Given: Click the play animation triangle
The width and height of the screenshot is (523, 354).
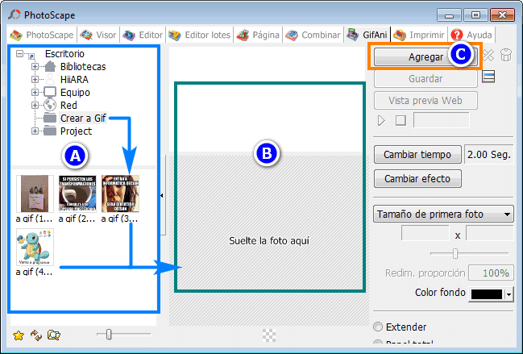Looking at the screenshot, I should point(382,120).
